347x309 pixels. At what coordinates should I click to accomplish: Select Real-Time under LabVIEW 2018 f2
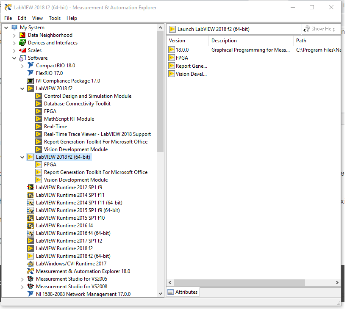pyautogui.click(x=56, y=127)
